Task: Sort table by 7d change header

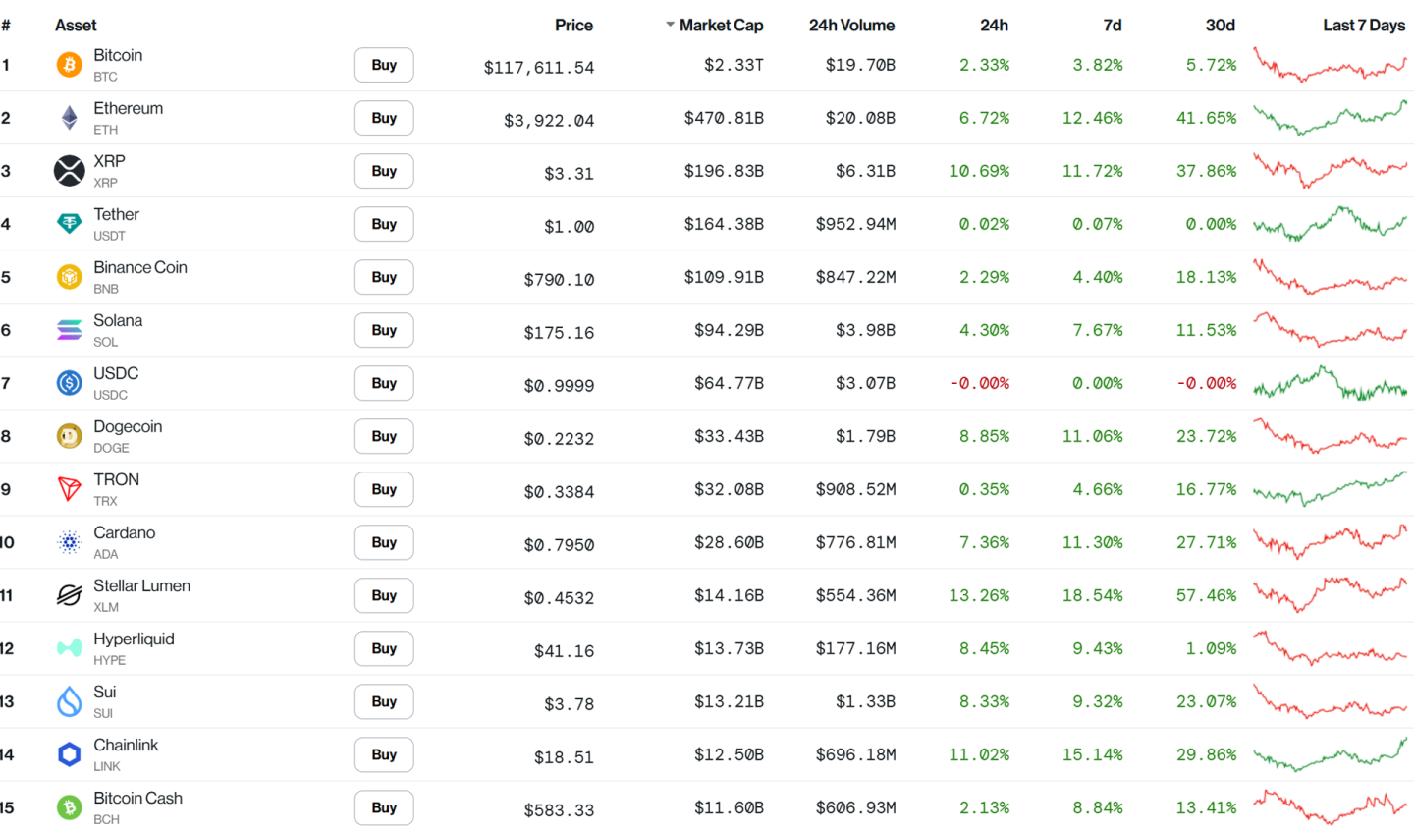Action: pos(1112,25)
